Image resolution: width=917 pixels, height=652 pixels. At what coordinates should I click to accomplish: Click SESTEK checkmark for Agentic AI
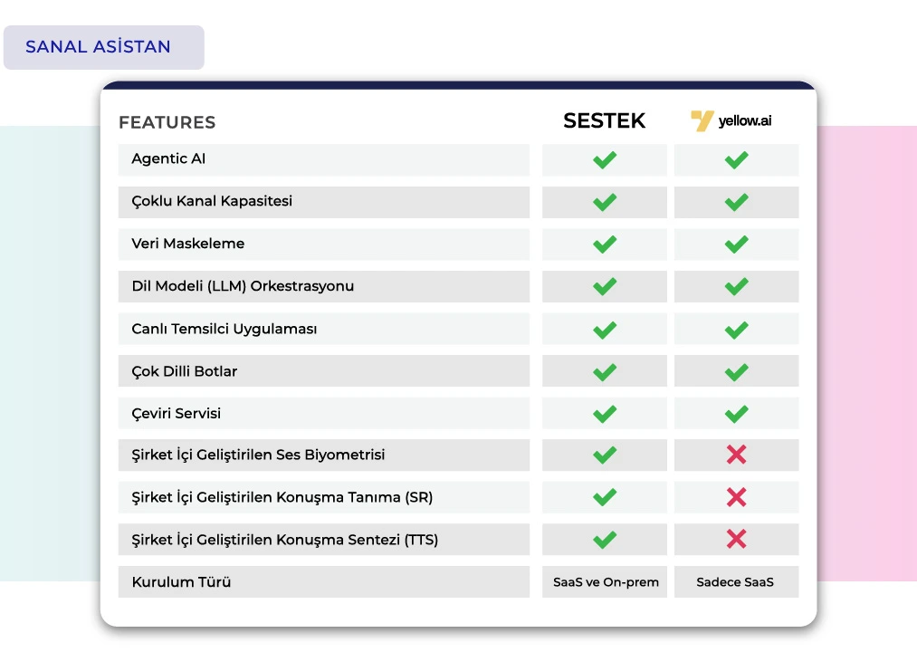tap(605, 159)
